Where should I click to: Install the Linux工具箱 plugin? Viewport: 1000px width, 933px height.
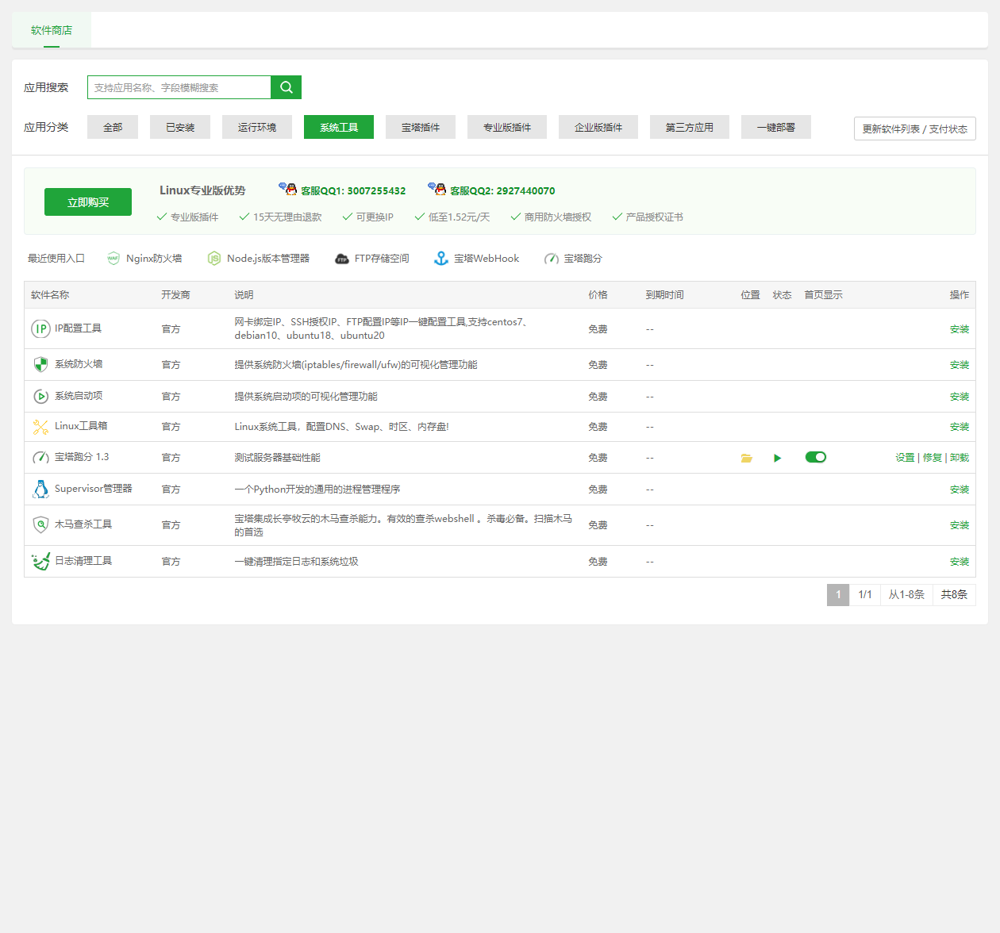click(x=959, y=427)
